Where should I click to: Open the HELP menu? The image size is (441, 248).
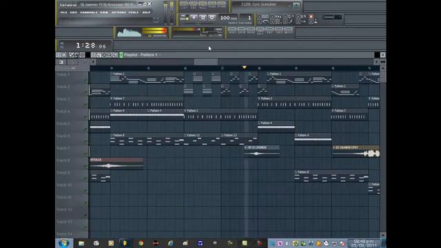click(146, 12)
